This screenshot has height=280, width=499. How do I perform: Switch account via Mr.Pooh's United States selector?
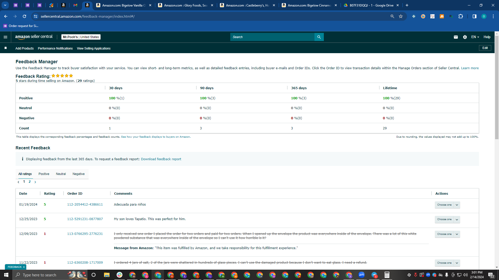pos(81,37)
